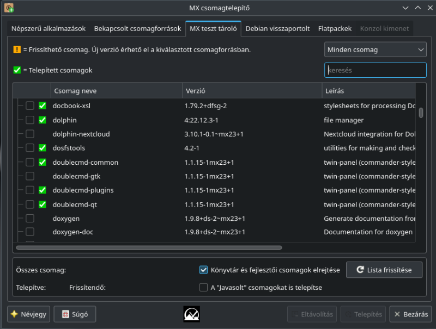Image resolution: width=436 pixels, height=329 pixels.
Task: Click the Lista frissítése button
Action: pyautogui.click(x=384, y=270)
